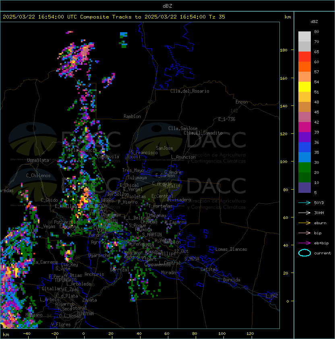This screenshot has height=339, width=335.
Task: Click the 'V_Flores' place label
Action: coord(61,325)
